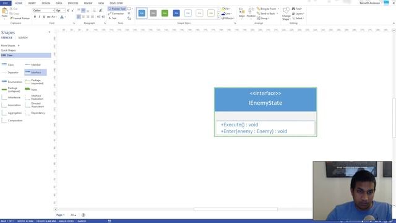Click the Change Shape button
Viewport: 396px width, 223px height.
pos(286,14)
